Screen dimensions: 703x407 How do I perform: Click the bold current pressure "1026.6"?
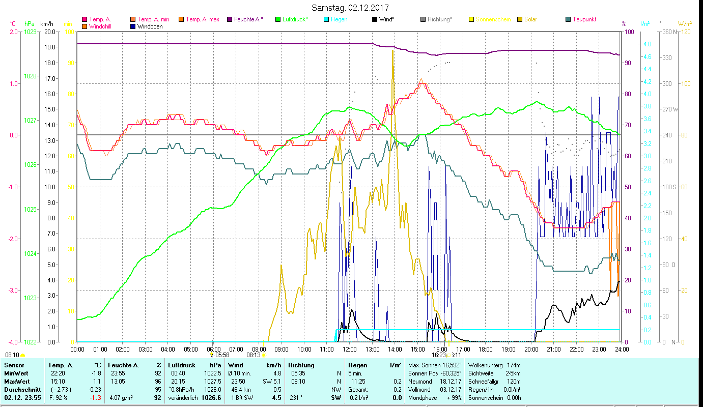pos(211,398)
